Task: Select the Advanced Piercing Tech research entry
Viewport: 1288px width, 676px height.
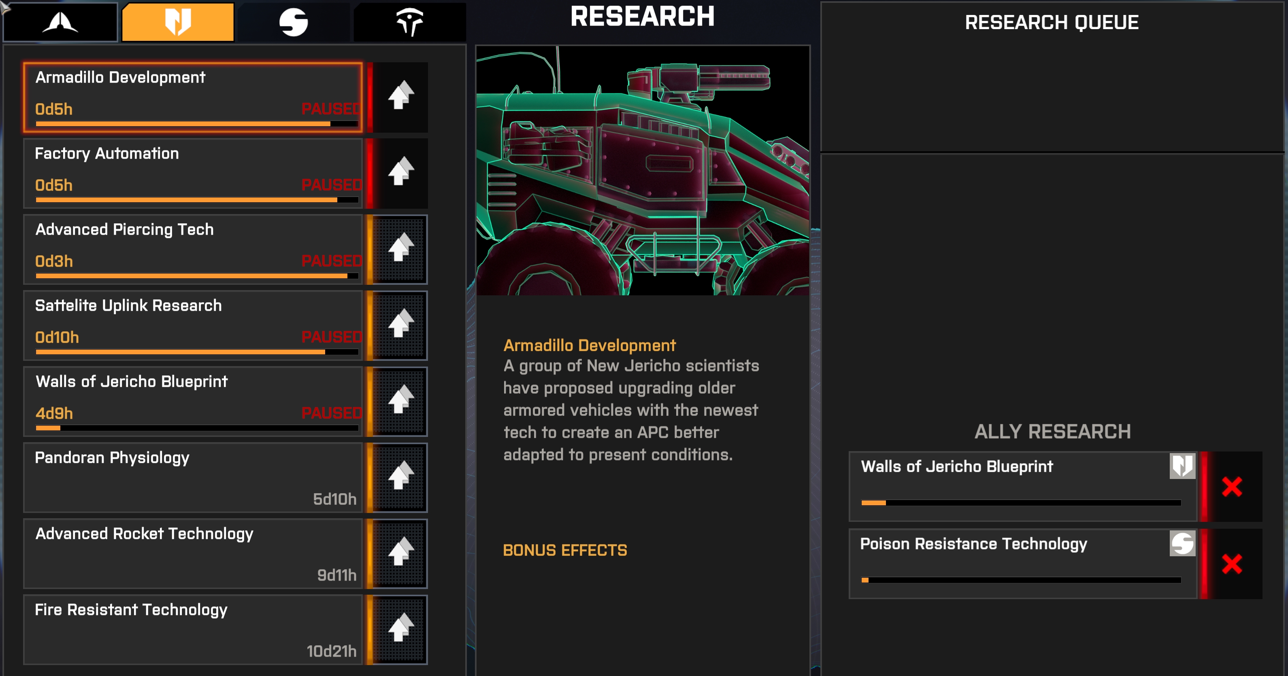Action: pyautogui.click(x=193, y=249)
